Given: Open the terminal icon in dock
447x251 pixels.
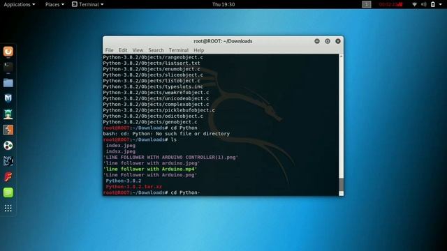Looking at the screenshot, I should pos(8,67).
